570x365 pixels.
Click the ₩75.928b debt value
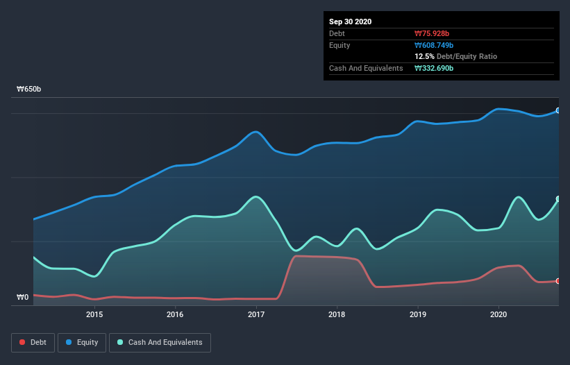click(x=432, y=33)
